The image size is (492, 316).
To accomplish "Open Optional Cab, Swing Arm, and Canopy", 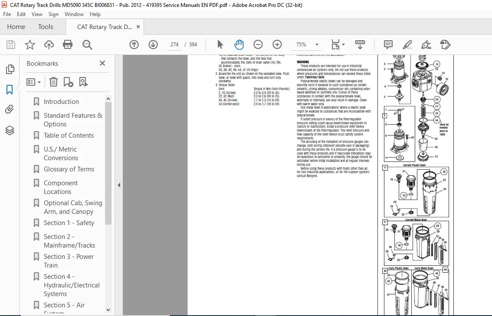I will 73,207.
